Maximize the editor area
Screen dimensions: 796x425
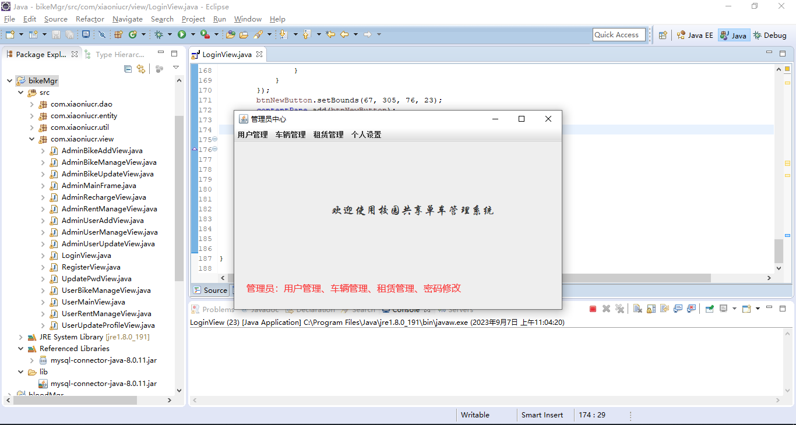[783, 53]
